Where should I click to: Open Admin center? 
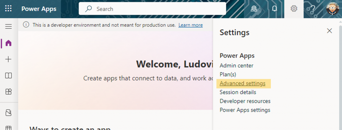236,66
